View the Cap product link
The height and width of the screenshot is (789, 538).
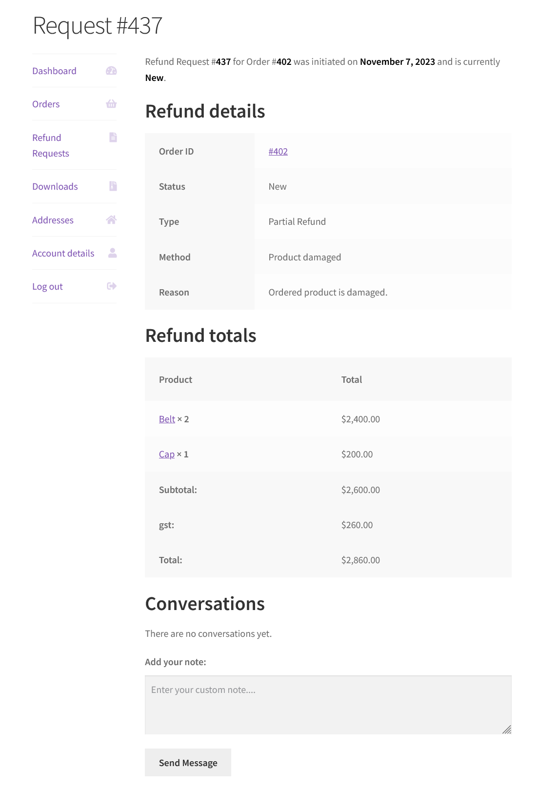(166, 454)
